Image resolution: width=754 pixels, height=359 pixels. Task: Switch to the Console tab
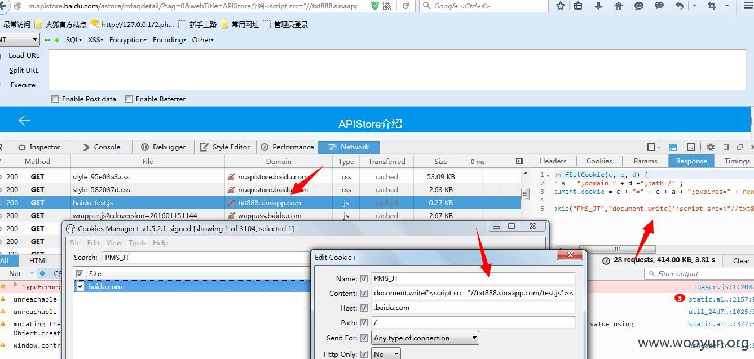101,147
